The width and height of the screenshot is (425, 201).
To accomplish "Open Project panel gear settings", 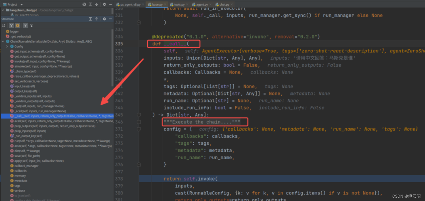I will click(104, 4).
